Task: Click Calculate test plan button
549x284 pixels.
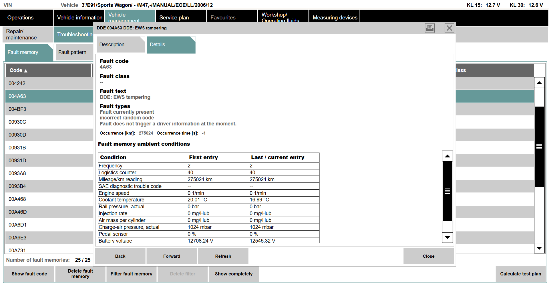Action: (x=521, y=274)
